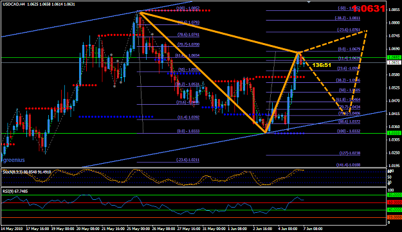Viewport: 402px width, 232px height.
Task: Click the greenius label on the chart
Action: (x=14, y=160)
